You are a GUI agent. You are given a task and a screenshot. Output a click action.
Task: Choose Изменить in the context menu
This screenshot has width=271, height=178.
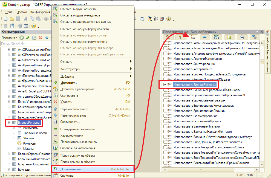(93, 83)
